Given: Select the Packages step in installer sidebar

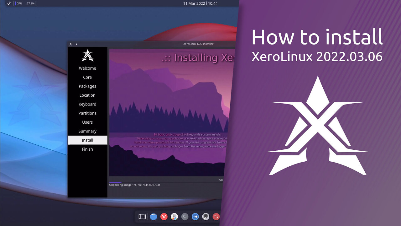Looking at the screenshot, I should pos(87,86).
